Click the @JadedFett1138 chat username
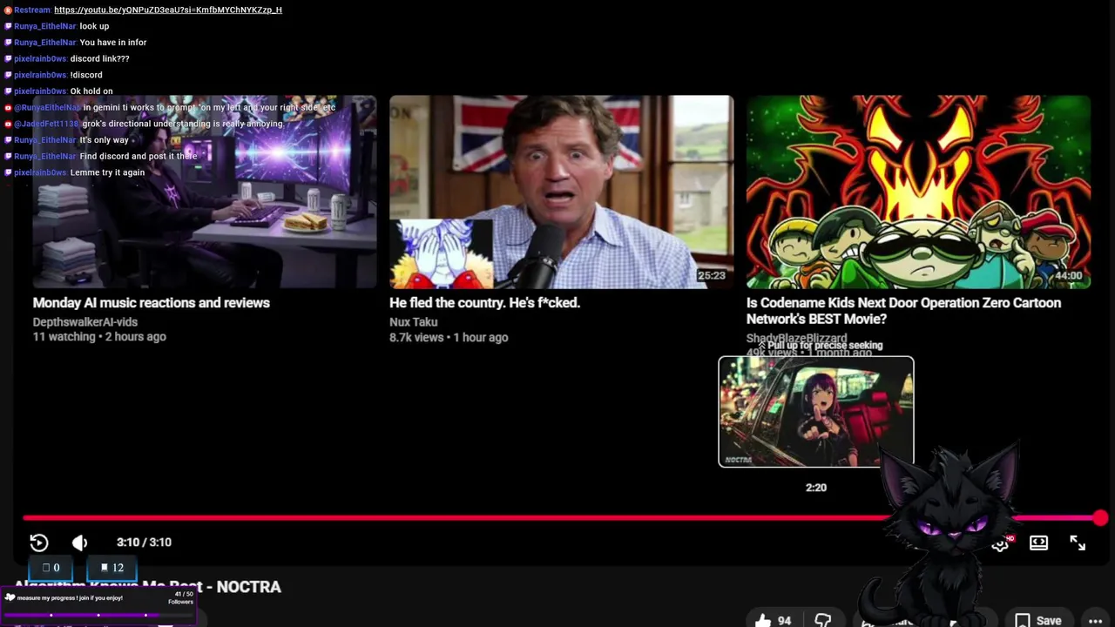1115x627 pixels. tap(46, 124)
